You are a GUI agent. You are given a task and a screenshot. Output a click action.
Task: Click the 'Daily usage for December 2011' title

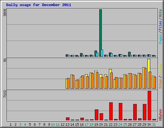tap(39, 5)
